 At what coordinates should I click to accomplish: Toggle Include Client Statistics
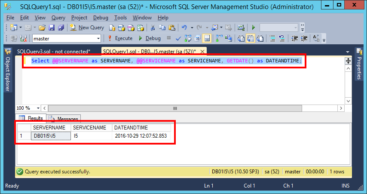coord(229,38)
